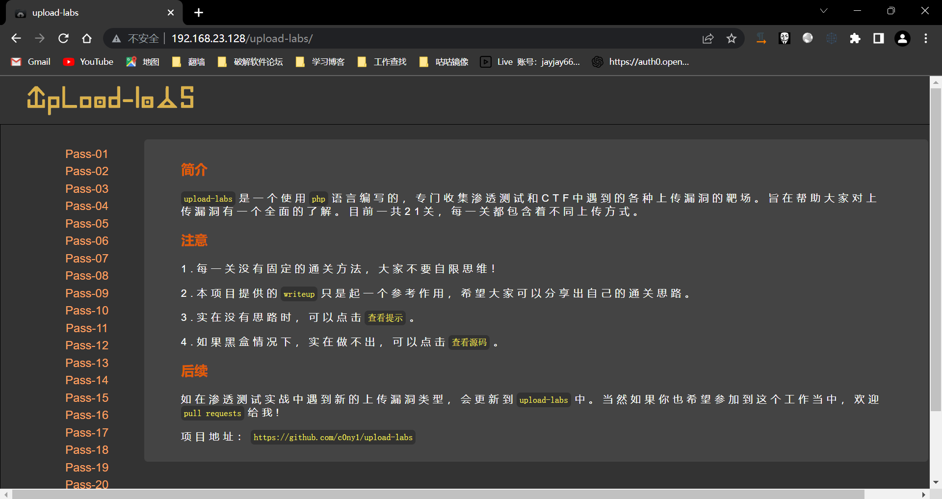Open the GitHub c0ny1/upload-labs project link

click(x=333, y=437)
